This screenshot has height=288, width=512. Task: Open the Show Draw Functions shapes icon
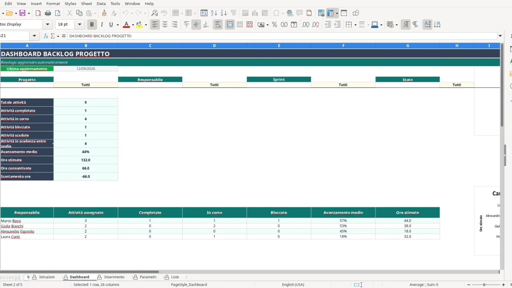click(x=356, y=13)
